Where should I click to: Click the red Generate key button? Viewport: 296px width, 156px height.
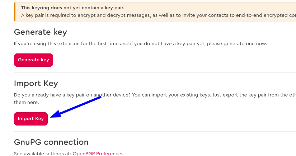click(33, 60)
